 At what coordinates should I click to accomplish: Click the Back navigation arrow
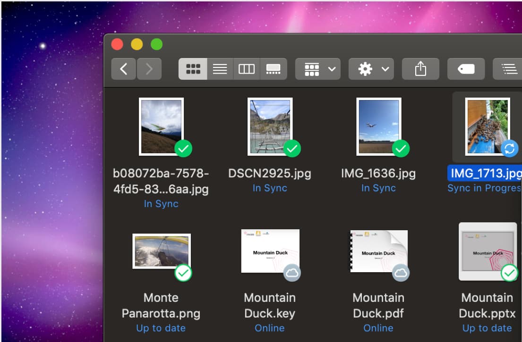[124, 69]
